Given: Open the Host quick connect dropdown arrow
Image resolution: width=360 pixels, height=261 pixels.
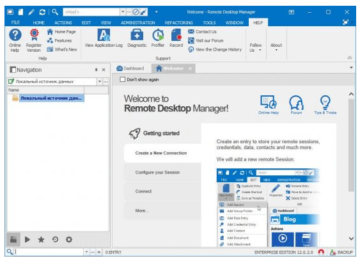Looking at the screenshot, I should tap(123, 12).
